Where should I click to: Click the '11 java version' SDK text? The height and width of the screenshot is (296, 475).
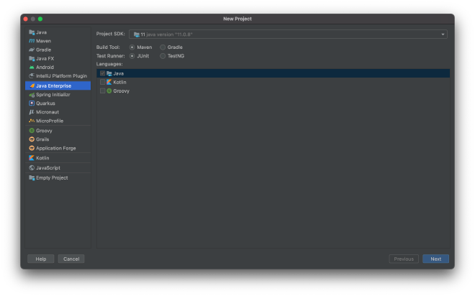(167, 34)
